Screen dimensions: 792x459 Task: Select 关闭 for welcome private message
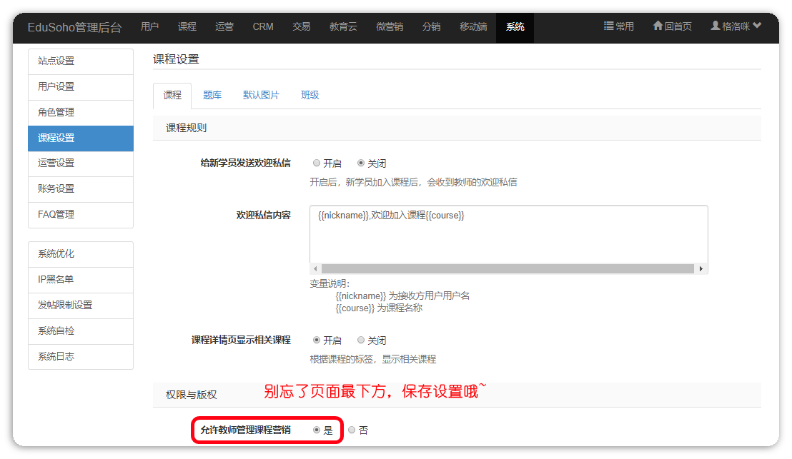[361, 163]
